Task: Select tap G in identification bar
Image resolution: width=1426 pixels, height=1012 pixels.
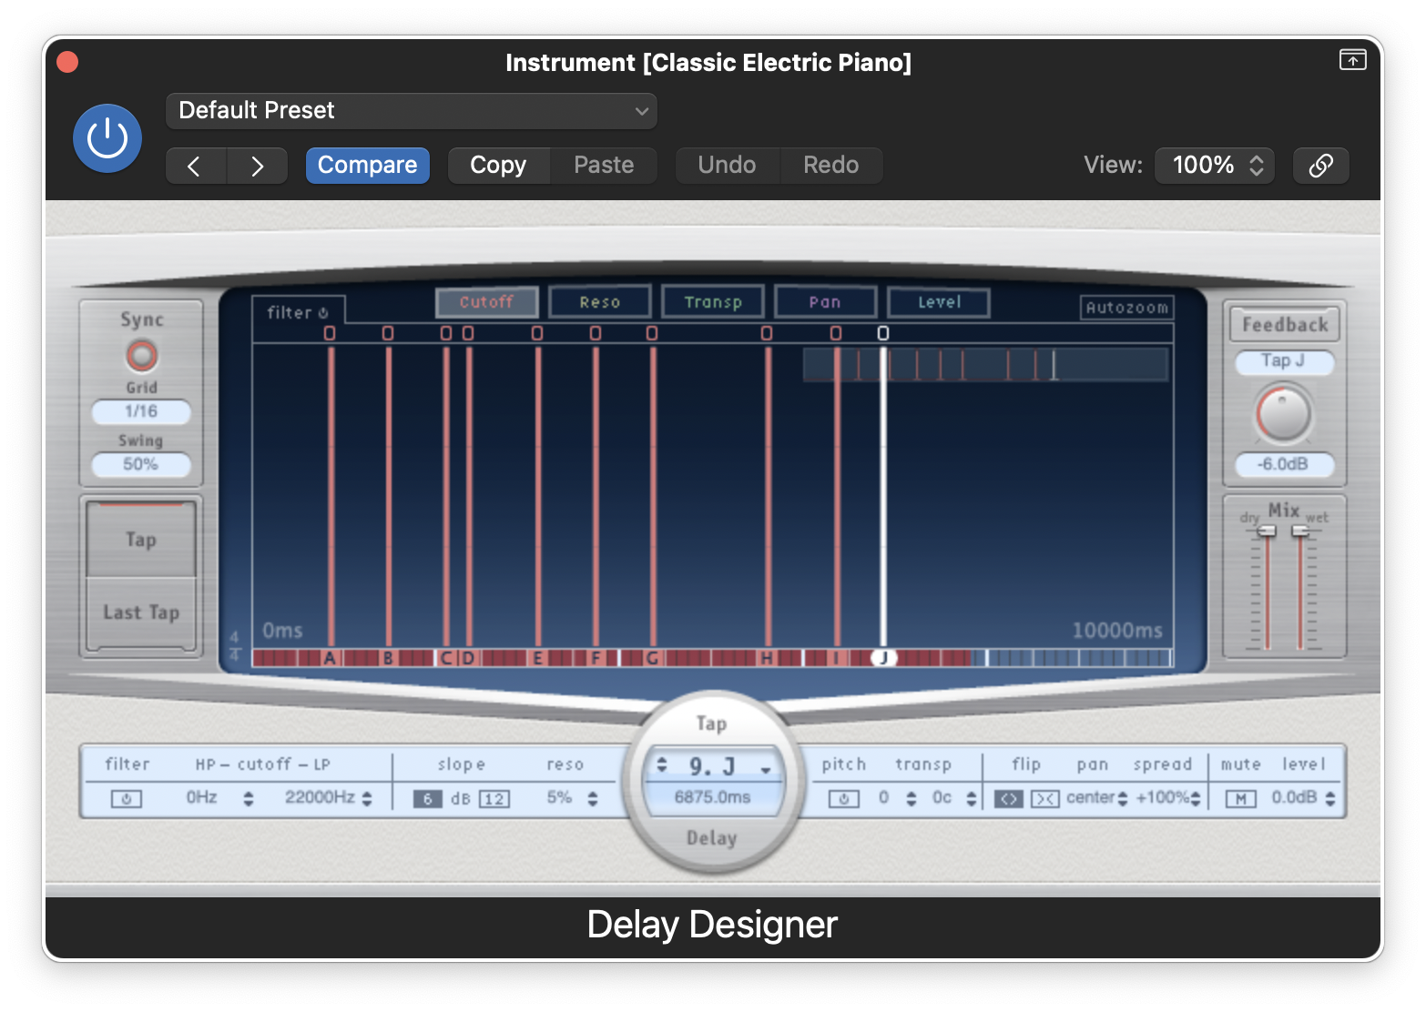Action: (x=652, y=658)
